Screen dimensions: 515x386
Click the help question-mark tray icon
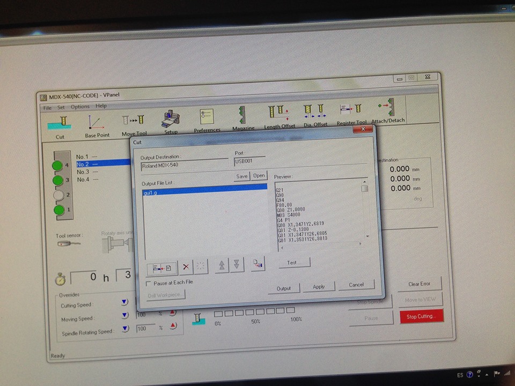click(x=470, y=375)
